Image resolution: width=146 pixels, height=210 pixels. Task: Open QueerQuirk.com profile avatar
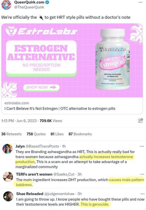[6, 5]
